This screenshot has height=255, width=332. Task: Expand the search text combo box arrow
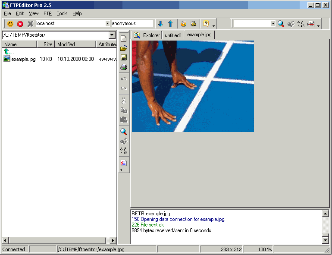tap(273, 24)
